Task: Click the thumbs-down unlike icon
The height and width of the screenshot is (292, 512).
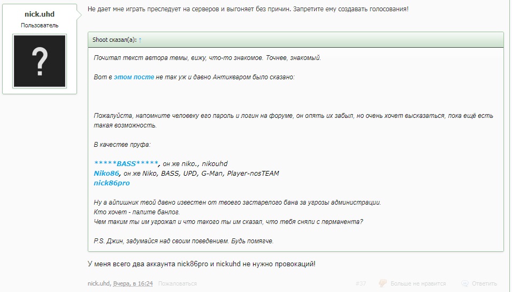Action: 383,283
